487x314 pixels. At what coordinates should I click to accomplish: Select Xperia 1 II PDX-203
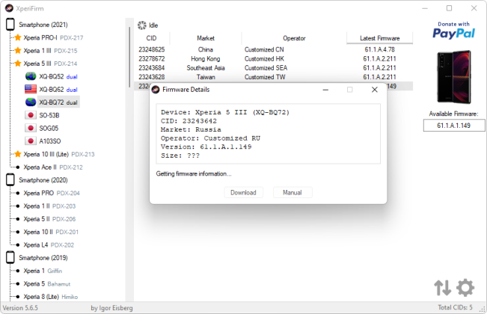(x=49, y=206)
